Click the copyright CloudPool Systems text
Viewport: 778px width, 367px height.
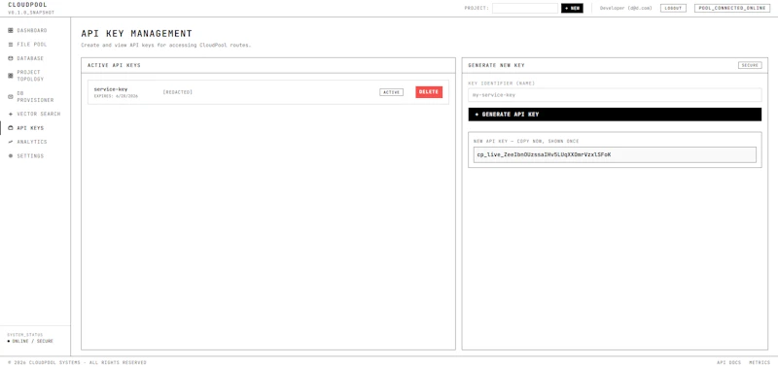tap(78, 362)
